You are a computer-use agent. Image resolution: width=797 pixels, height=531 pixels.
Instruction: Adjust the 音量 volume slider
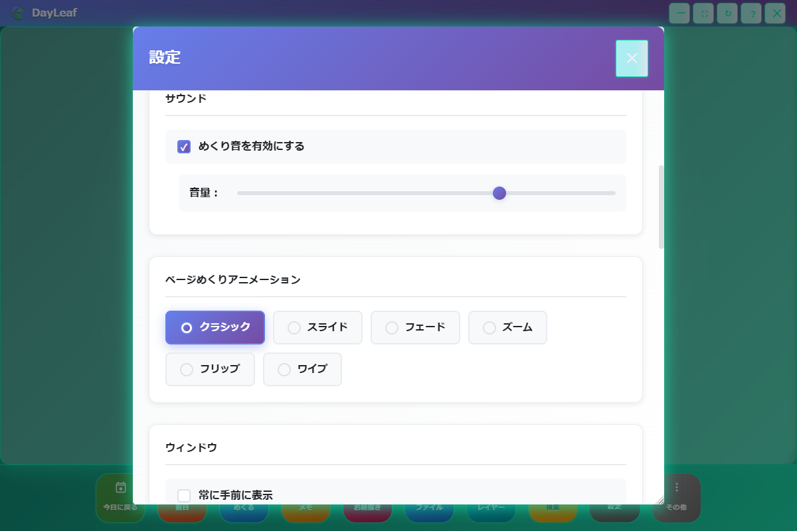pyautogui.click(x=499, y=193)
